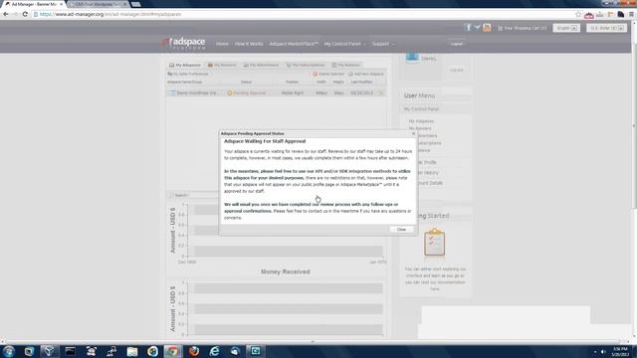The height and width of the screenshot is (358, 637).
Task: Click the address bar URL
Action: click(110, 14)
